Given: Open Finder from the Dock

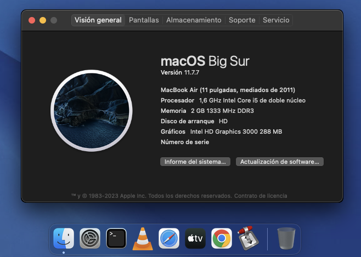Looking at the screenshot, I should click(x=64, y=238).
